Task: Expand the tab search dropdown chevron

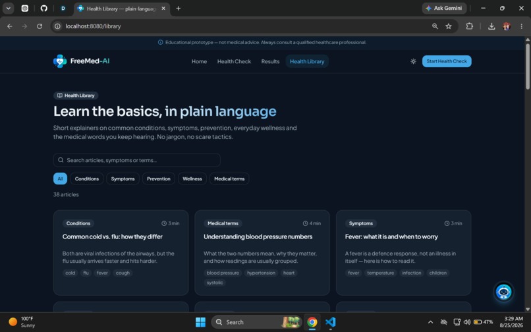Action: tap(8, 9)
